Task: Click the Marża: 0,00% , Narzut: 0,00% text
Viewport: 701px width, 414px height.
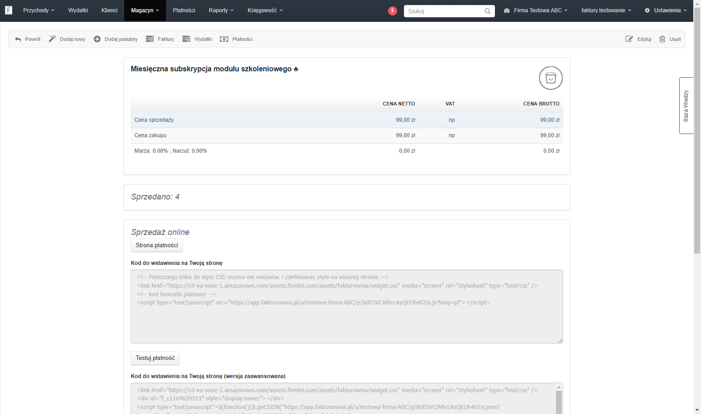Action: click(x=171, y=151)
